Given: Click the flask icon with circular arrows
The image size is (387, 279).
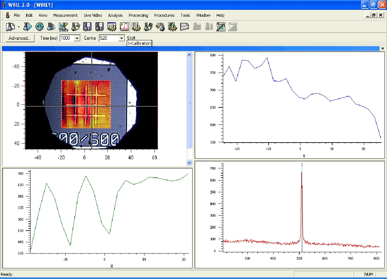Looking at the screenshot, I should (39, 27).
